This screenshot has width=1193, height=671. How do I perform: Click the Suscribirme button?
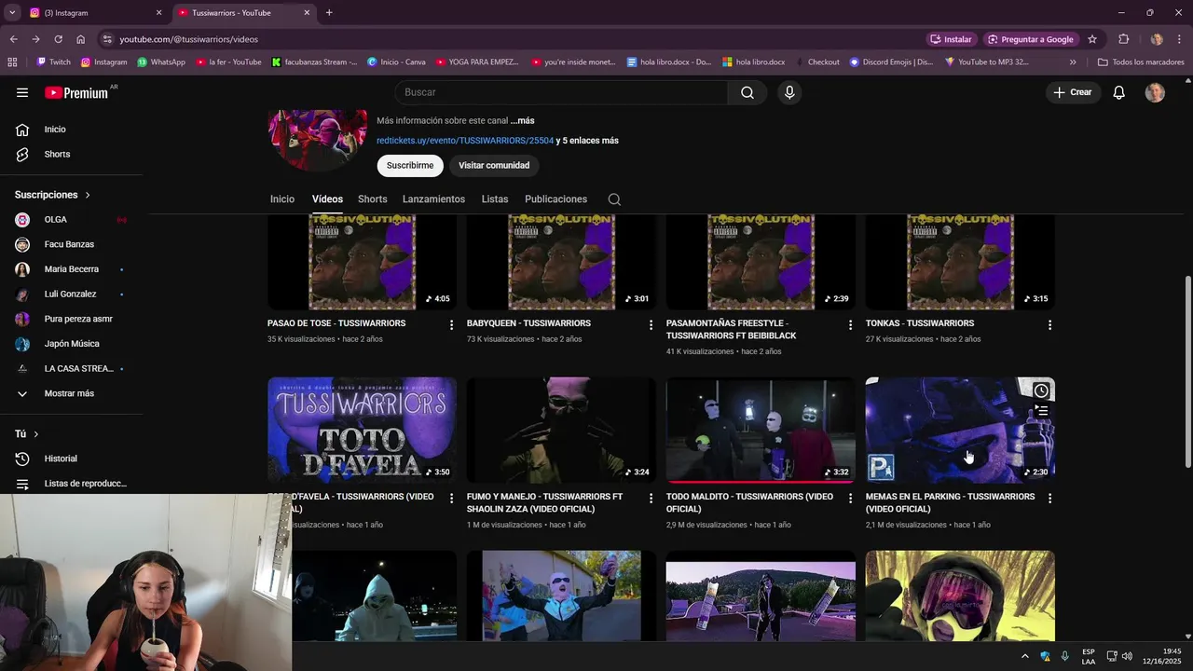(410, 166)
